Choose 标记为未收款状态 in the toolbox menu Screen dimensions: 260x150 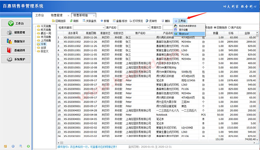coord(189,26)
